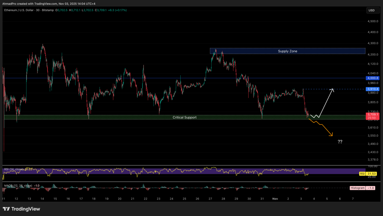Click the 4,500.0 price scale label
This screenshot has width=383, height=216.
click(372, 21)
